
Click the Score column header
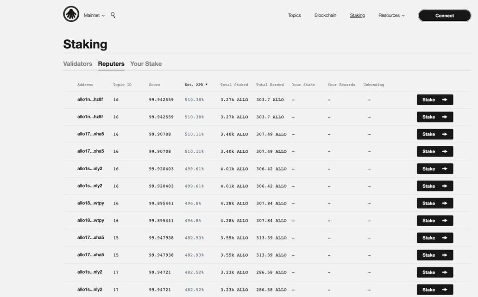(154, 85)
